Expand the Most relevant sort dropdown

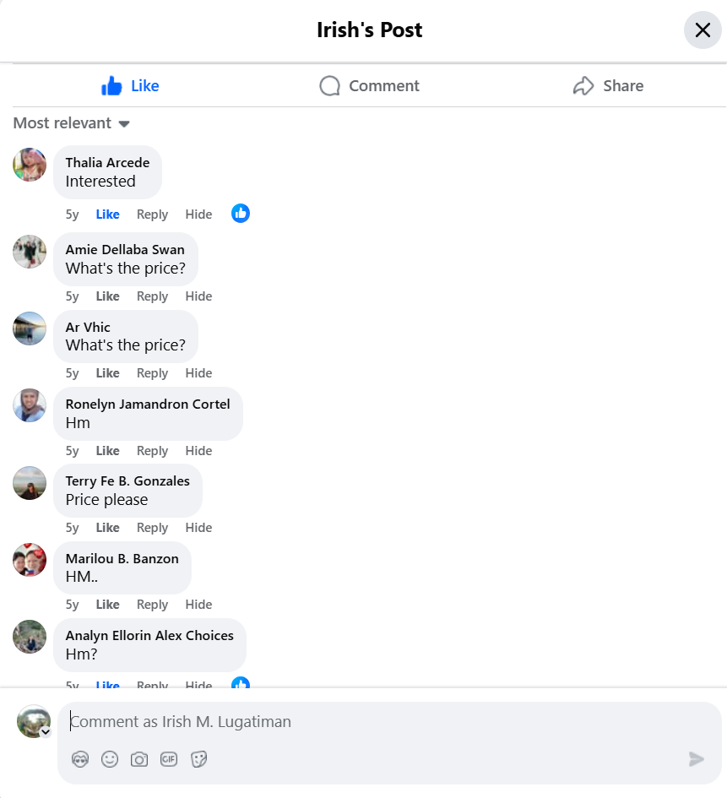[72, 123]
